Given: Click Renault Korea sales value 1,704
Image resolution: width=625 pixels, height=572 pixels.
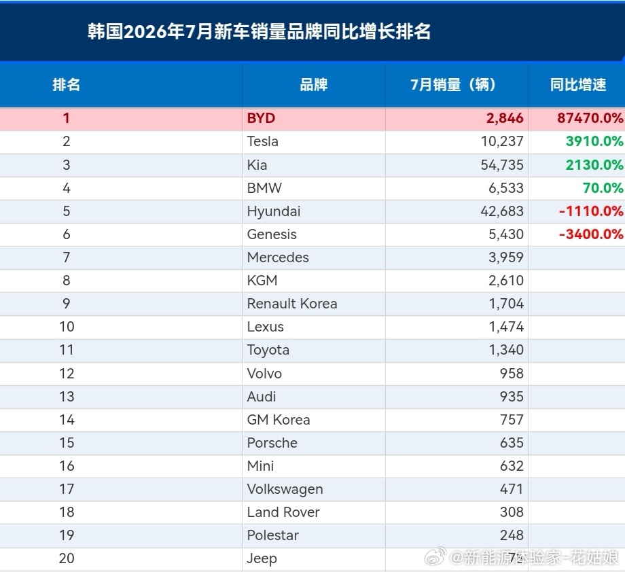Looking at the screenshot, I should [506, 304].
